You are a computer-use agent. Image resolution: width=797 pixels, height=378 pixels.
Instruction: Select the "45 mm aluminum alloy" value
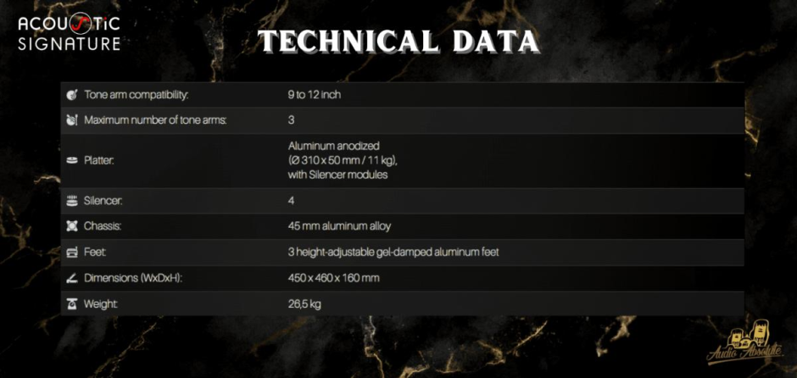coord(339,226)
